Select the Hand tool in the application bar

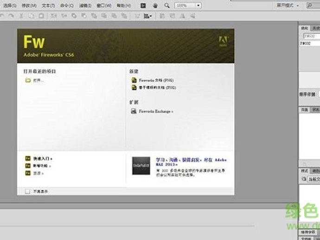tap(155, 6)
